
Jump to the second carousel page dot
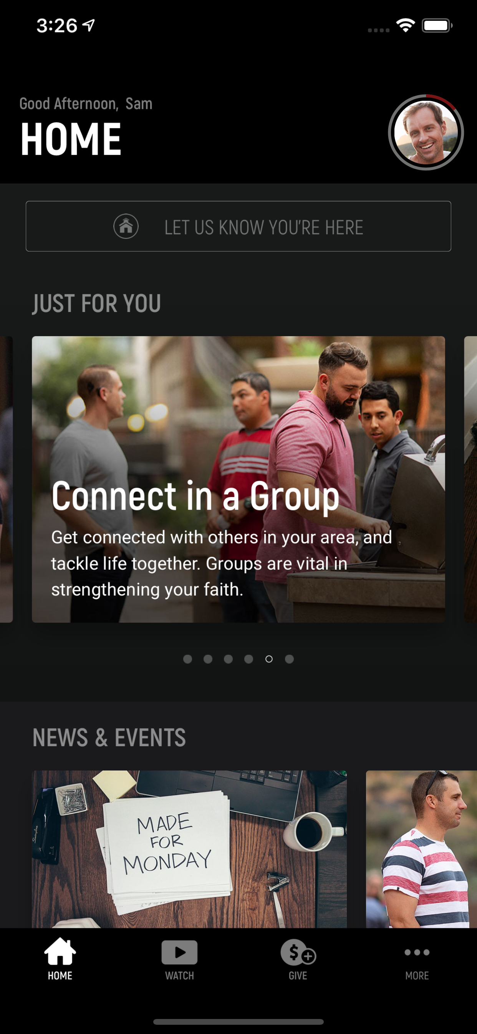(x=208, y=659)
